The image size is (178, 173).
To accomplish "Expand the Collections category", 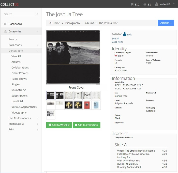I will (37, 45).
